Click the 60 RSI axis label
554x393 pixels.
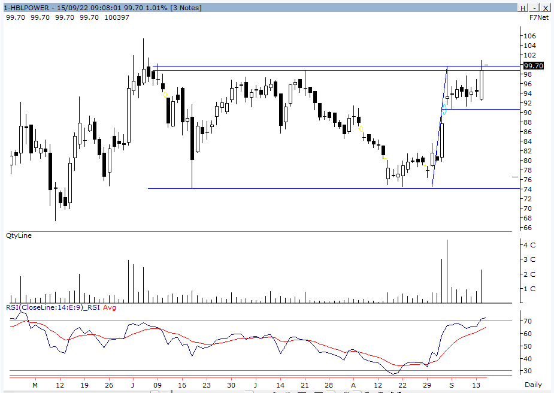tap(528, 334)
